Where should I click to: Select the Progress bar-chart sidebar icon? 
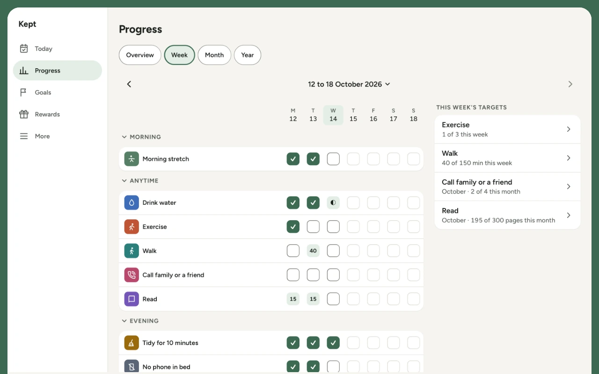(23, 71)
